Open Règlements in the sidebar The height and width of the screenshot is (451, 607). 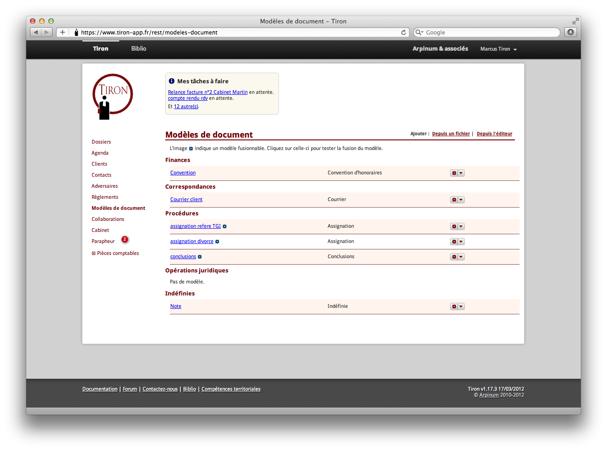[x=105, y=197]
